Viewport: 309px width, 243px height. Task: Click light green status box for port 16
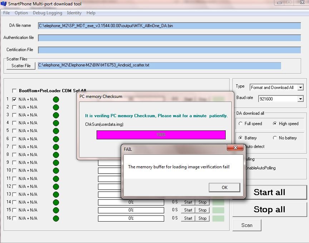[219, 218]
